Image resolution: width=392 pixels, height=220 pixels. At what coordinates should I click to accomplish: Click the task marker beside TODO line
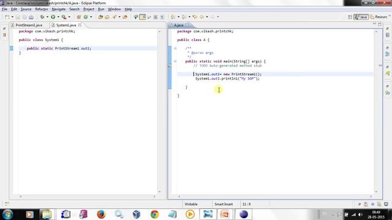[170, 65]
